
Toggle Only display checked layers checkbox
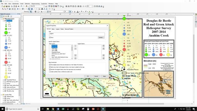coord(50,65)
